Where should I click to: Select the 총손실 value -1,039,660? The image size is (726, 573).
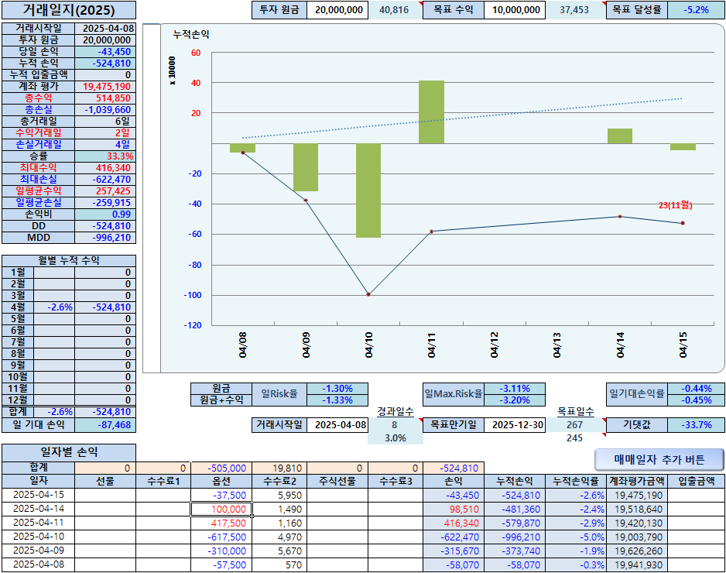click(105, 110)
